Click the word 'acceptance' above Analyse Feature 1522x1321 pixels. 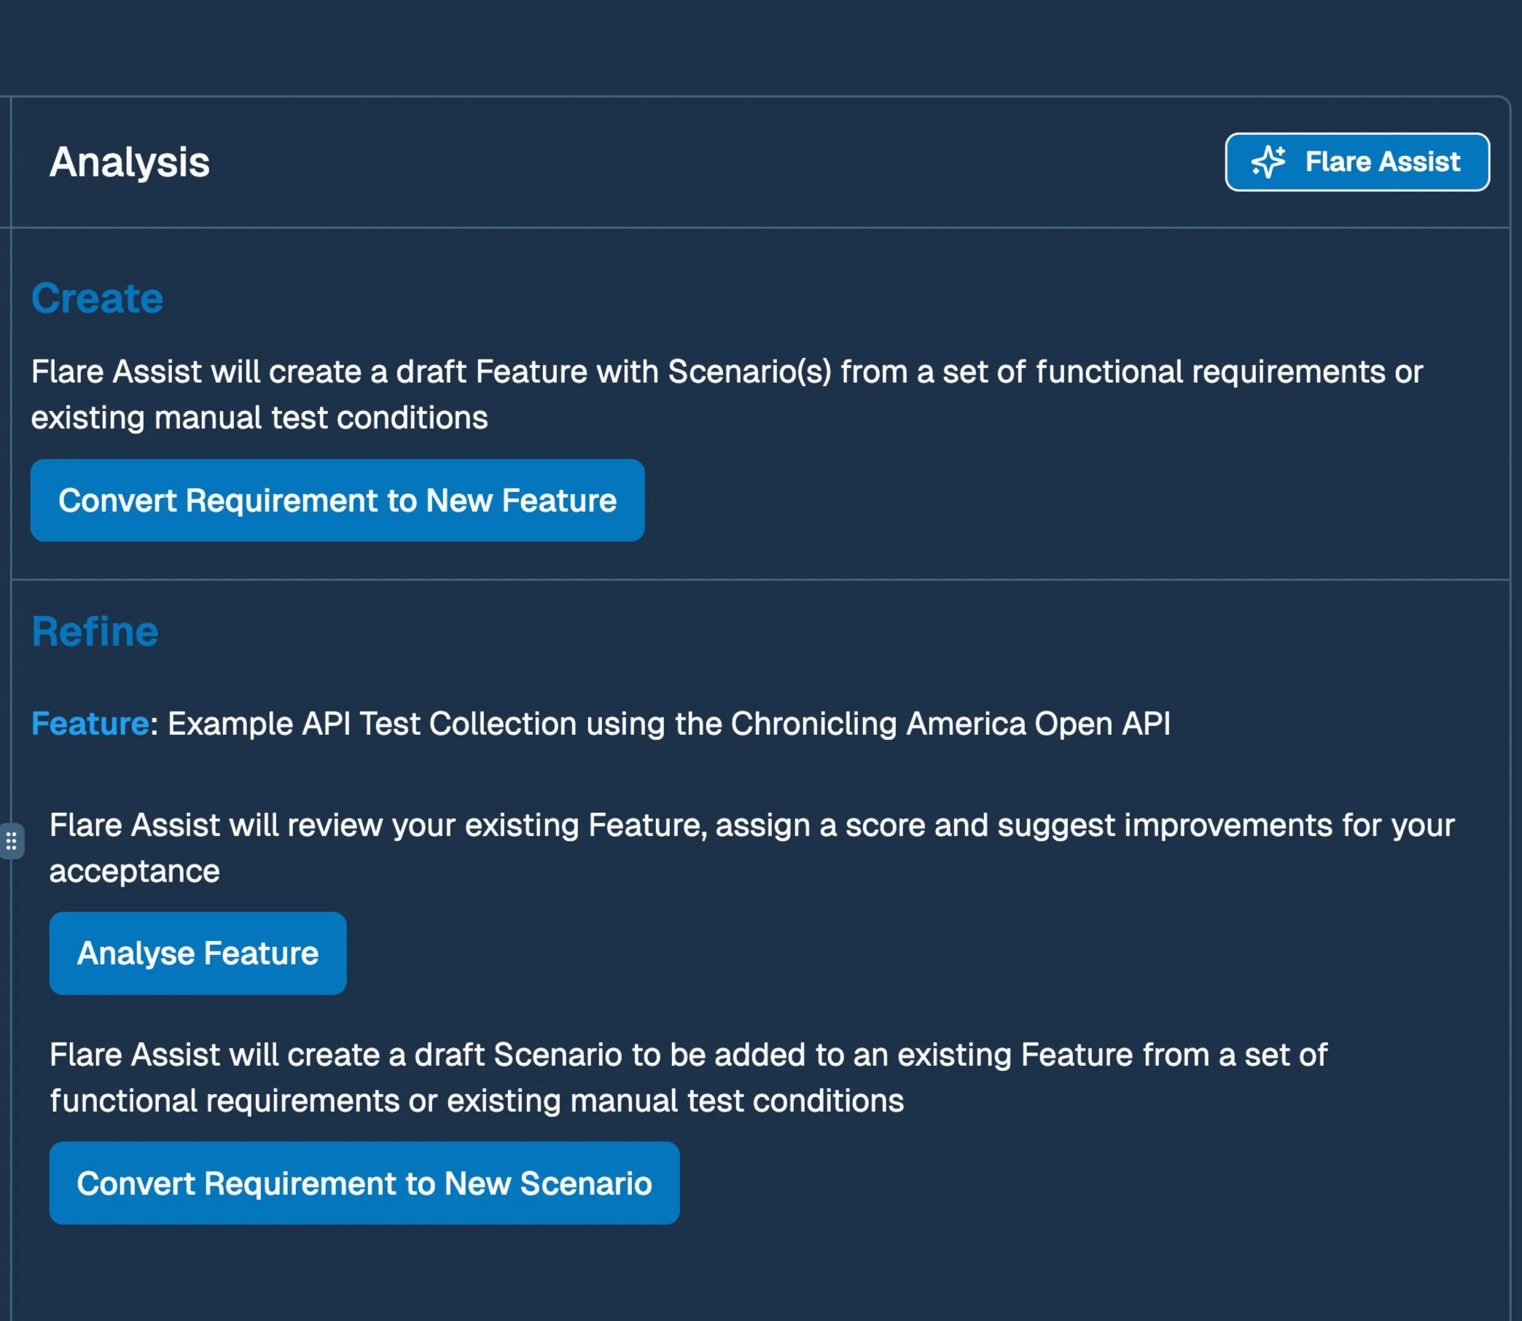(x=135, y=871)
